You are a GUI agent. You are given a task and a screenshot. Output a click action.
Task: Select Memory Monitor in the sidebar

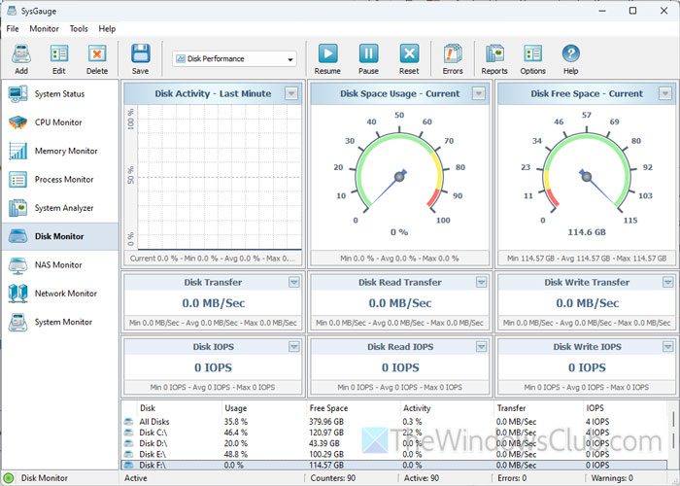point(60,151)
